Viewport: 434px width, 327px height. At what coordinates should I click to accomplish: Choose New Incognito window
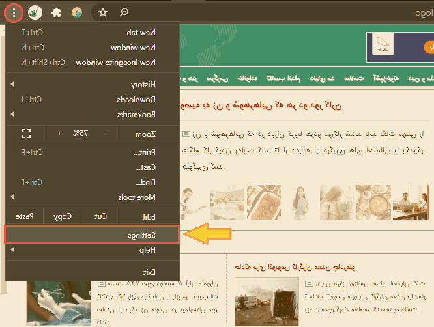click(x=91, y=63)
